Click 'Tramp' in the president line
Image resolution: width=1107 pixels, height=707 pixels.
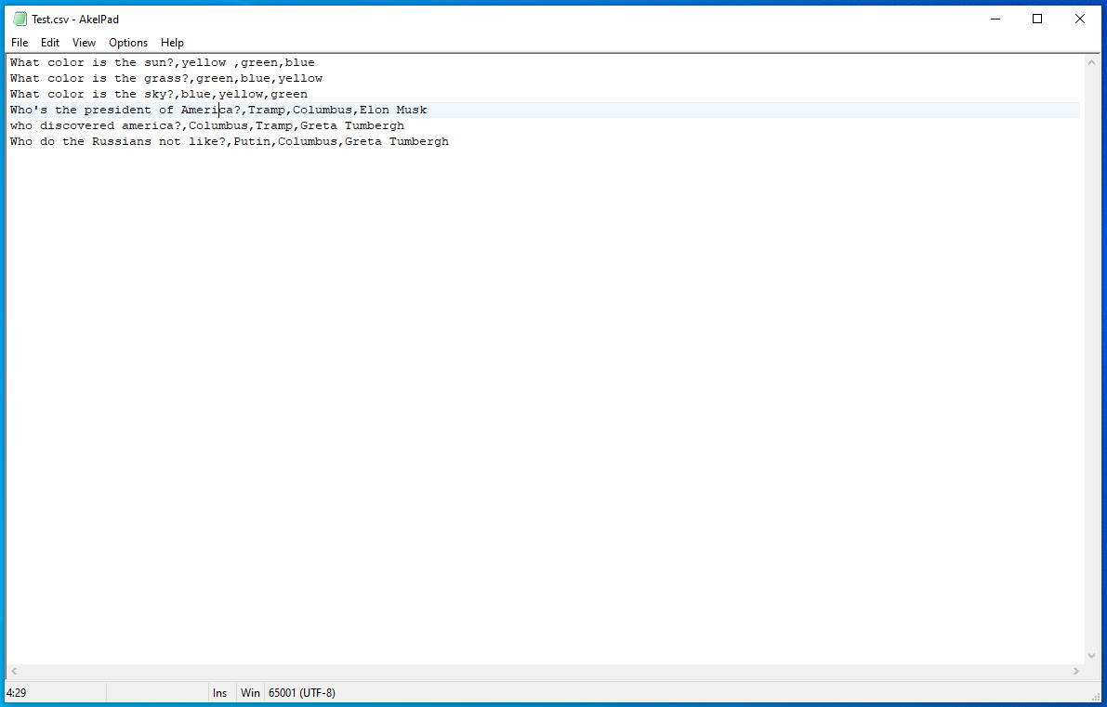point(267,110)
